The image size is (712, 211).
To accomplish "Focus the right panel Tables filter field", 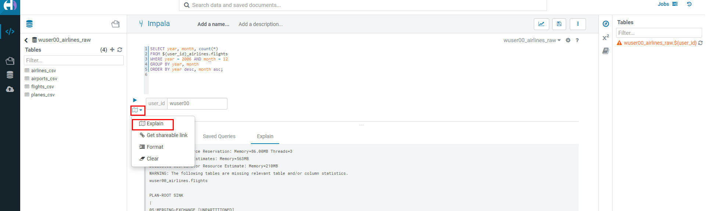I will tap(659, 33).
